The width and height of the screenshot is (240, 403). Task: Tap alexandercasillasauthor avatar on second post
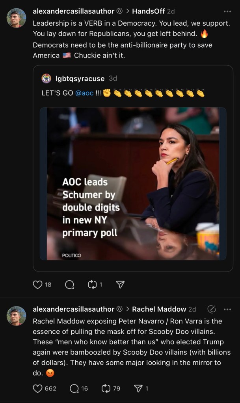[x=17, y=316]
